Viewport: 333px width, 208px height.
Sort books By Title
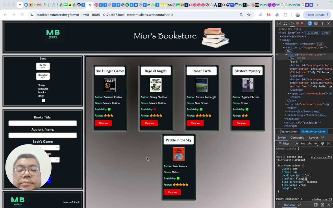(43, 66)
